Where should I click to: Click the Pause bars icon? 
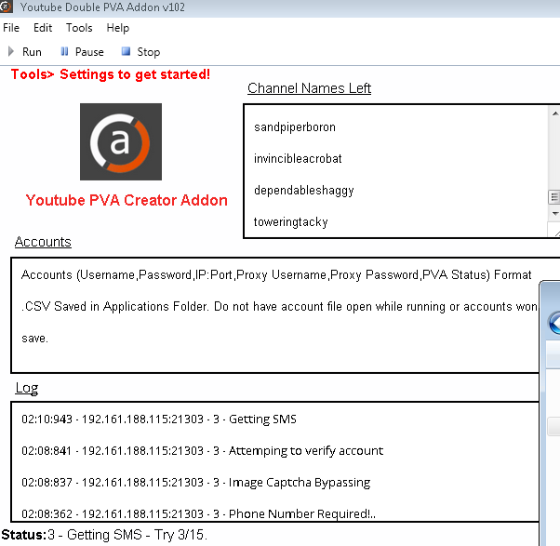point(64,52)
